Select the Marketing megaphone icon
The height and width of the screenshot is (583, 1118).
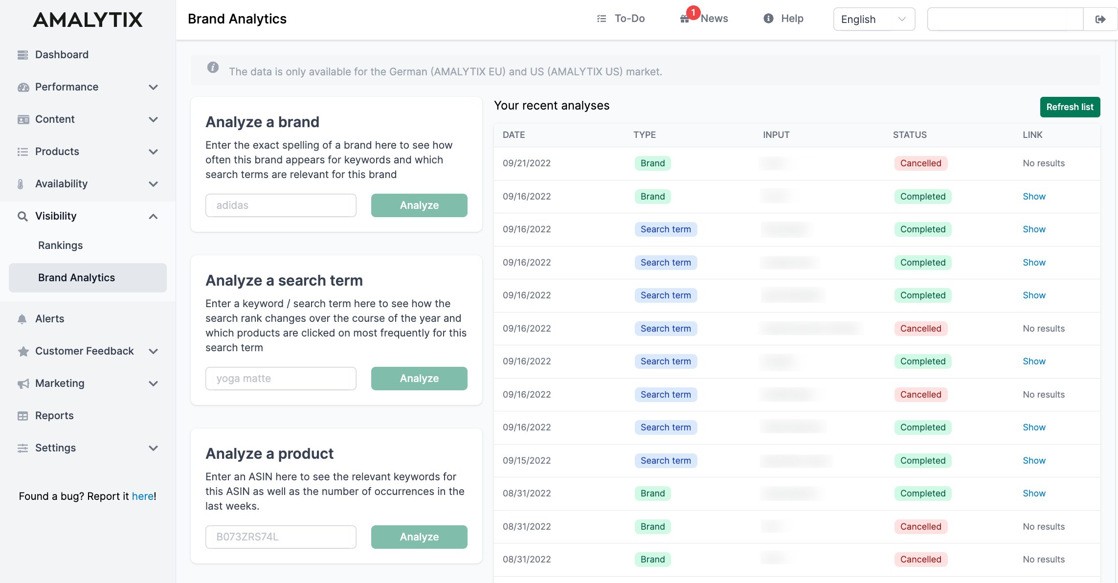22,383
